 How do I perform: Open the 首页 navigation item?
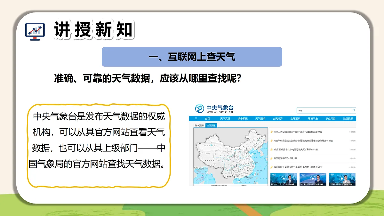pyautogui.click(x=208, y=118)
